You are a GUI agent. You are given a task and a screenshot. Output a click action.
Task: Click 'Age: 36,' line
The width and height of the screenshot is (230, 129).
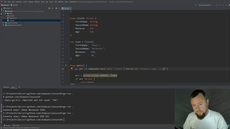click(x=85, y=55)
